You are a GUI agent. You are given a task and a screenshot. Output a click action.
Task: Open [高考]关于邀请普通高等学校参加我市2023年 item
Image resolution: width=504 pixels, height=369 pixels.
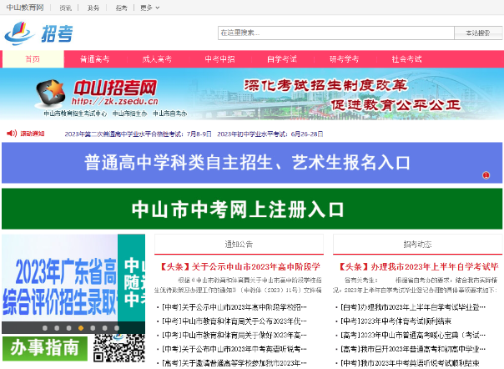pyautogui.click(x=234, y=363)
